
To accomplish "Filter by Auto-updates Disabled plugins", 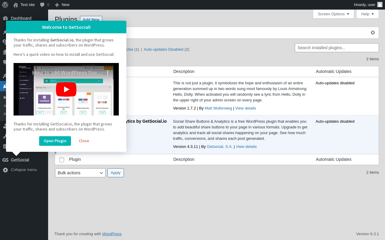I will click(164, 49).
